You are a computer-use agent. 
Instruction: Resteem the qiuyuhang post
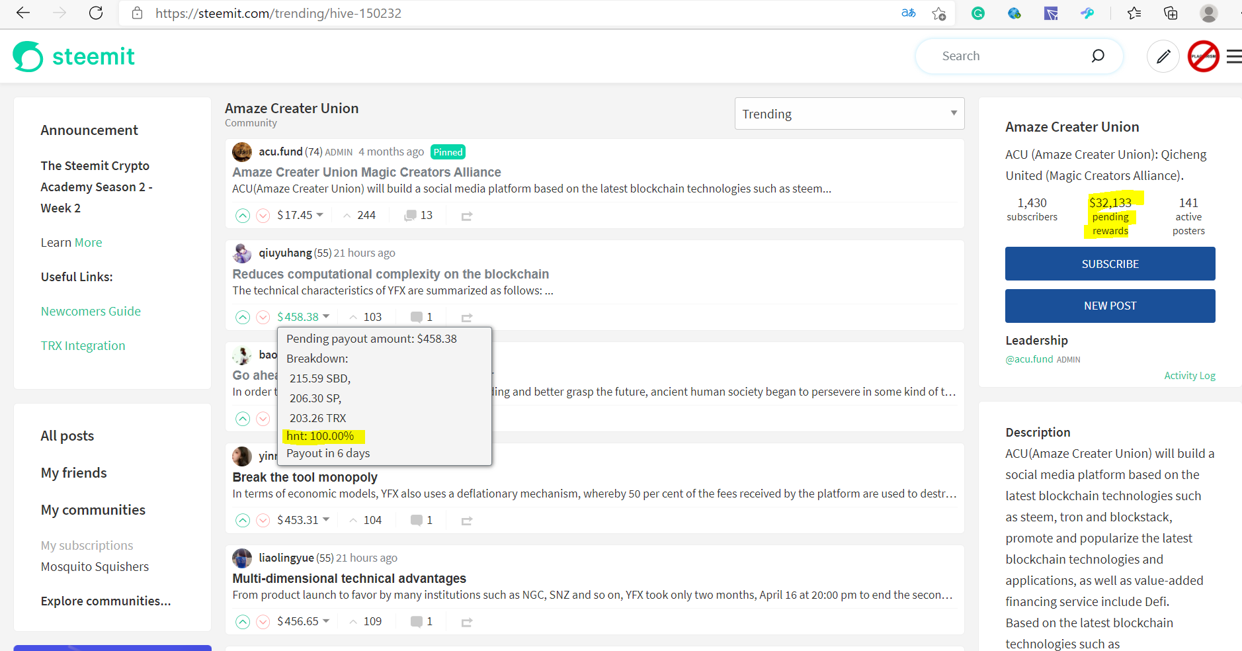467,318
